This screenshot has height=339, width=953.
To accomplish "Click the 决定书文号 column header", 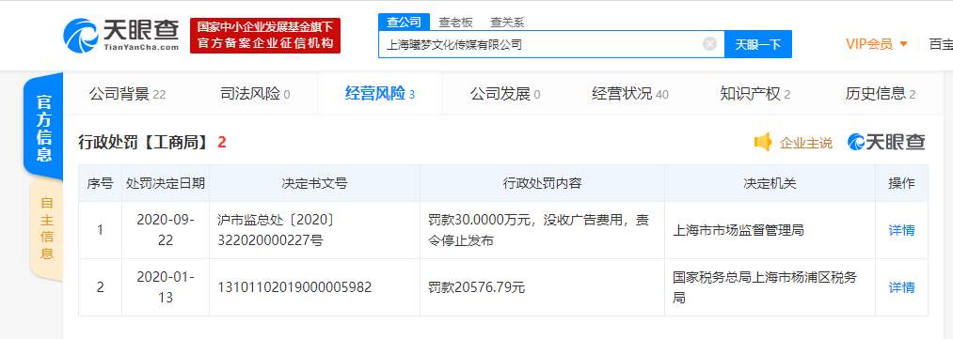I will (314, 183).
